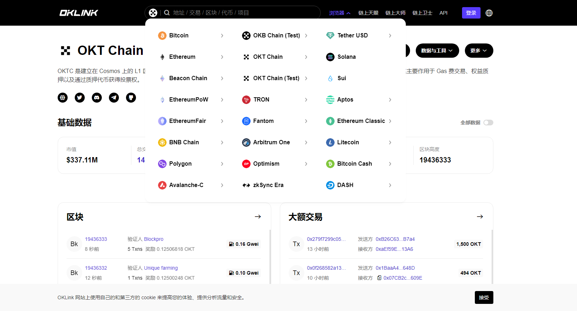Image resolution: width=577 pixels, height=311 pixels.
Task: Click the globe language icon in header
Action: tap(489, 13)
